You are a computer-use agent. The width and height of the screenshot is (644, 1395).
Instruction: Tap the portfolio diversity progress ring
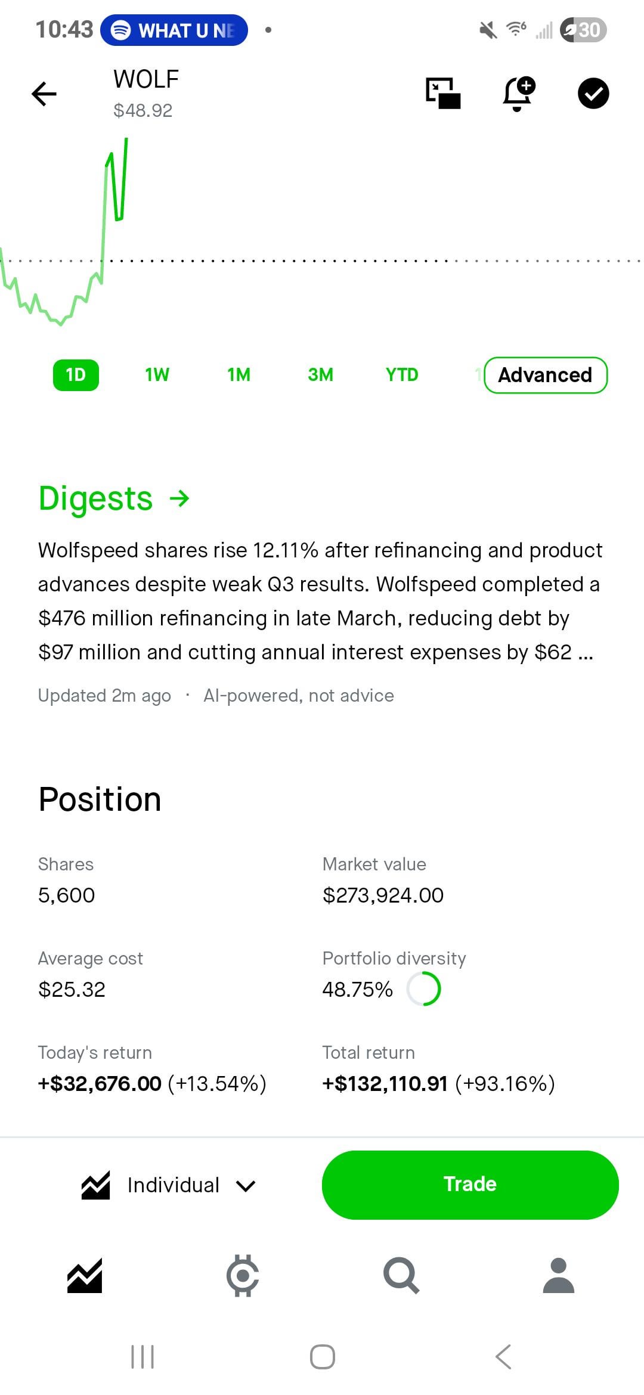coord(423,989)
